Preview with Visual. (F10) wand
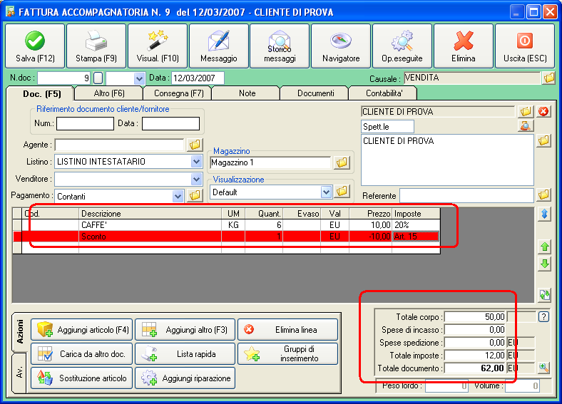 pos(158,46)
